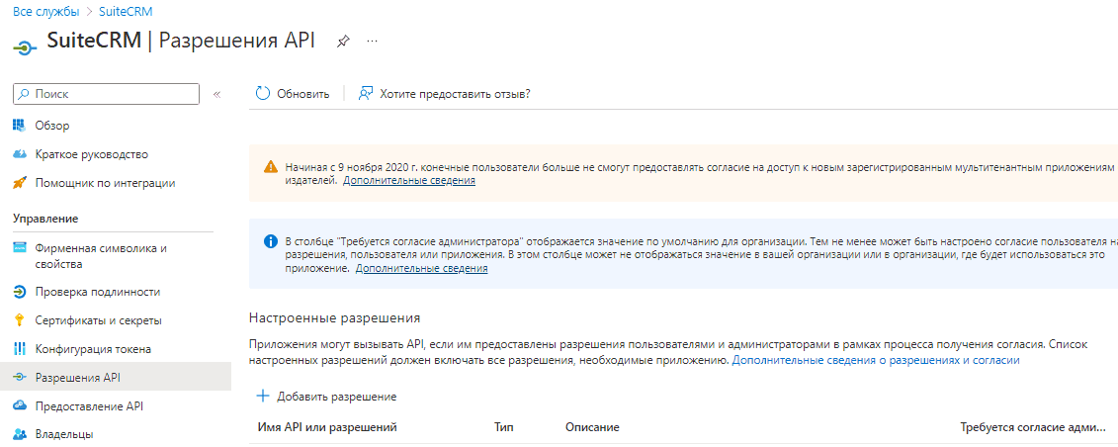The image size is (1118, 447).
Task: Click the Обновить refresh icon
Action: pos(263,93)
